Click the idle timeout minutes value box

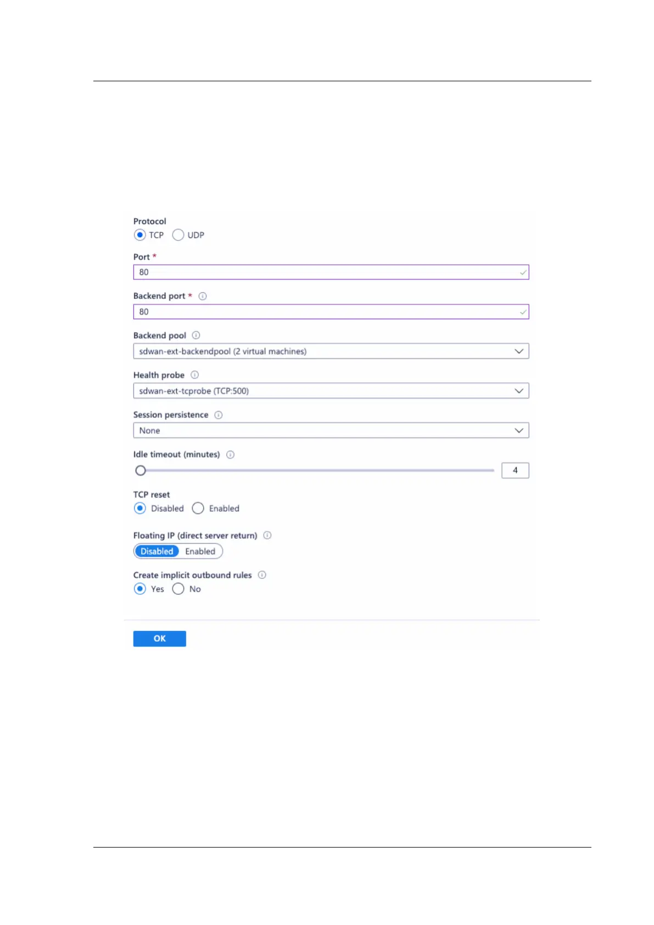[x=515, y=470]
